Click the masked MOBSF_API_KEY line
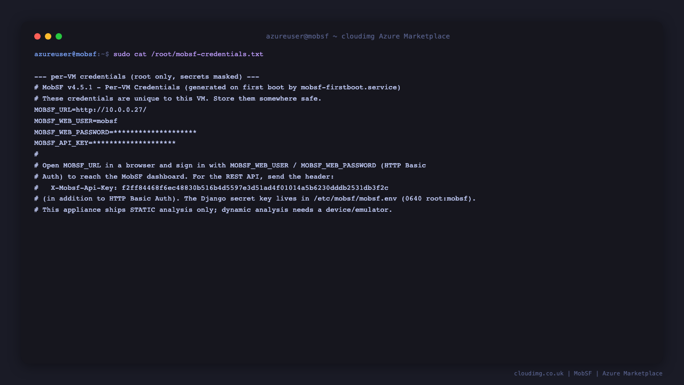684x385 pixels. point(105,143)
